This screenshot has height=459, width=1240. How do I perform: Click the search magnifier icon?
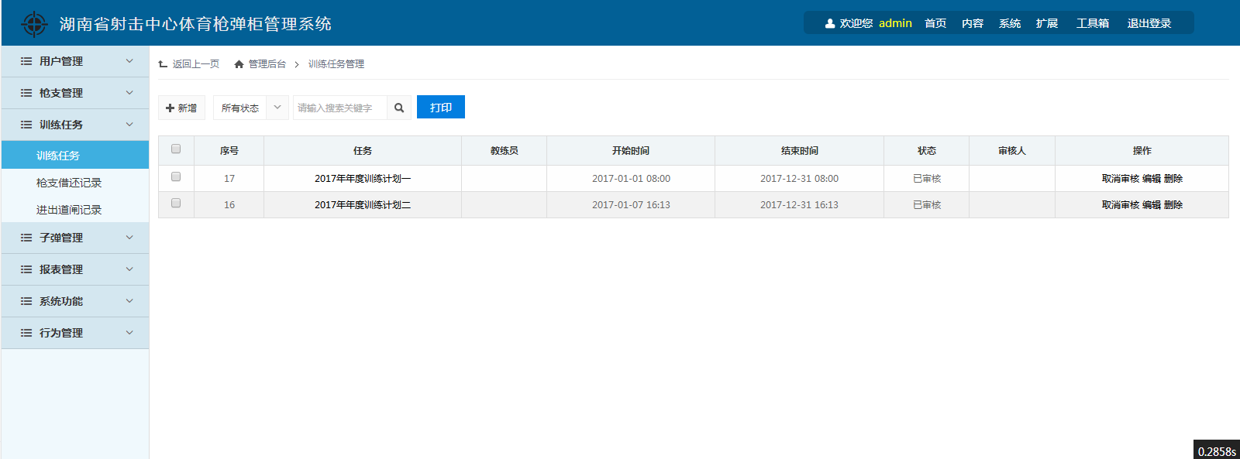tap(399, 108)
